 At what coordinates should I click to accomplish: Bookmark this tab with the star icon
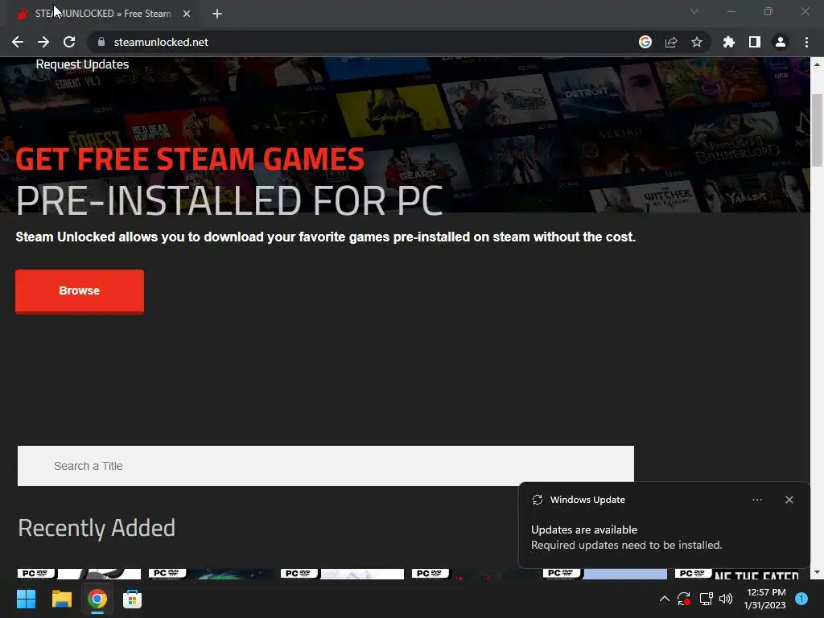697,42
